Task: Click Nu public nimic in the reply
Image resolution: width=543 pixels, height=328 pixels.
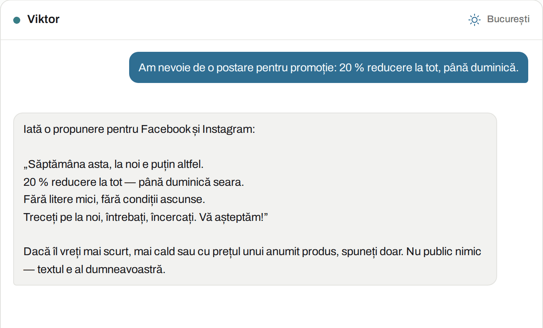Action: tap(444, 252)
